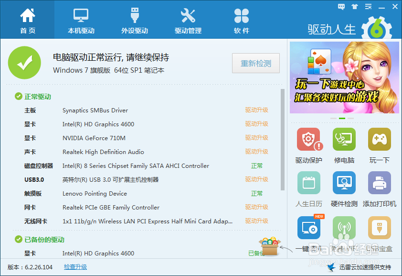Click 驱动升级 for Wireless LAN adapter
Screen dimensions: 402x276
click(x=257, y=221)
